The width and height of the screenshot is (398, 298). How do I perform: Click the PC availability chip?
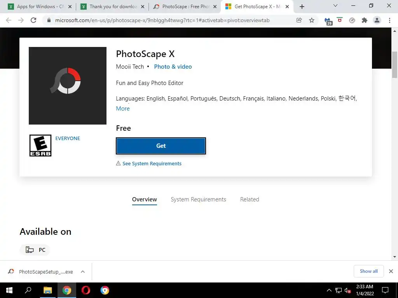[x=35, y=250]
